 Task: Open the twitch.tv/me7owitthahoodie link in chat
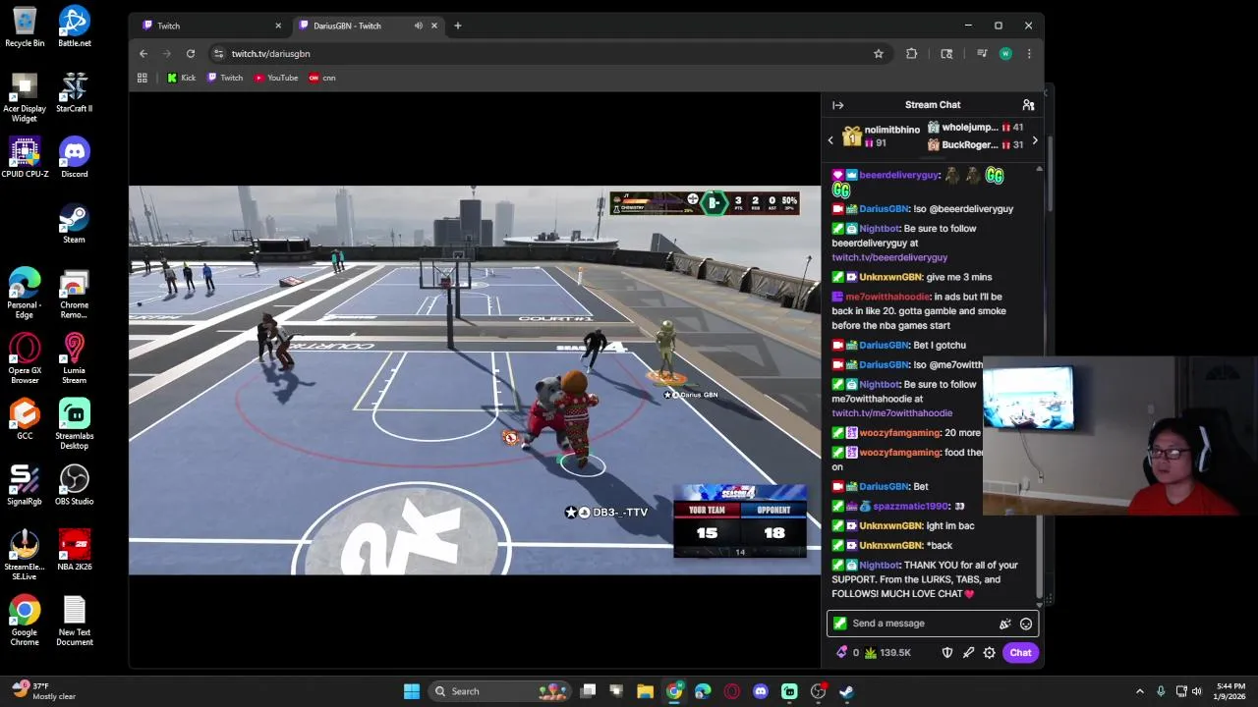[891, 413]
